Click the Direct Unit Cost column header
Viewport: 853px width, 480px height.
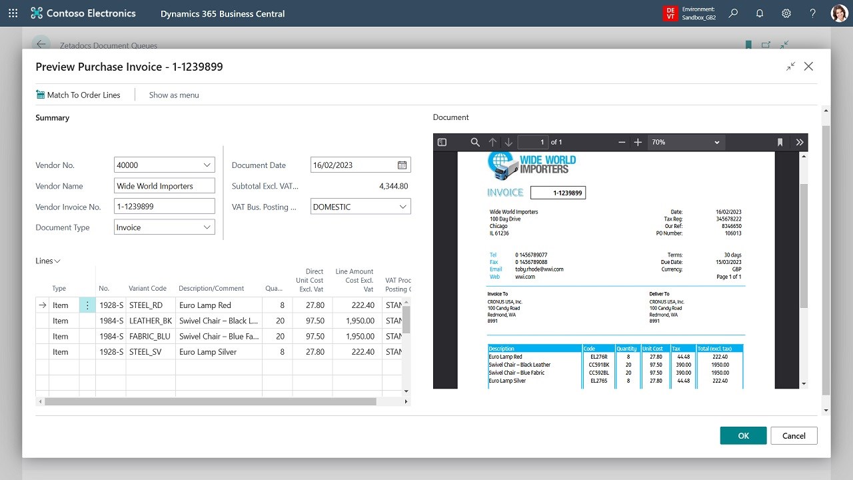pyautogui.click(x=310, y=280)
